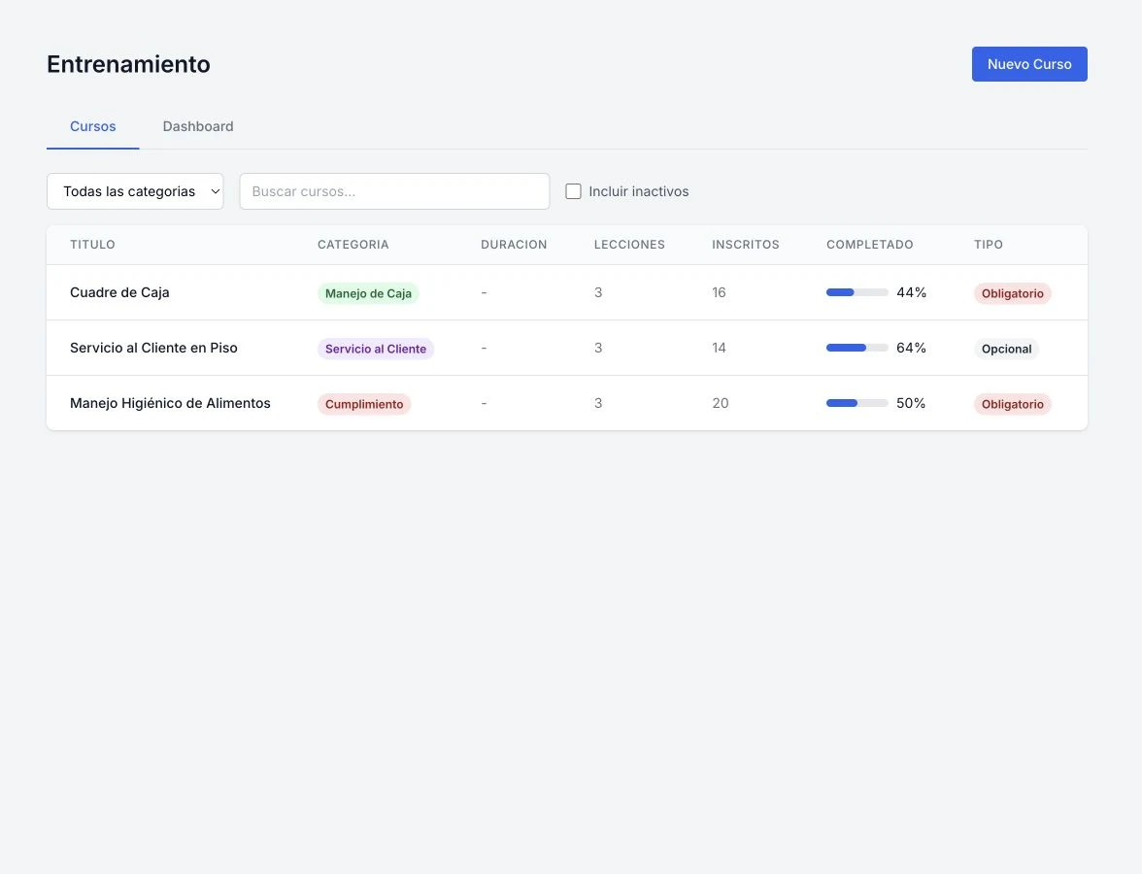Click the inscritos value 16
The height and width of the screenshot is (874, 1142).
(x=719, y=292)
